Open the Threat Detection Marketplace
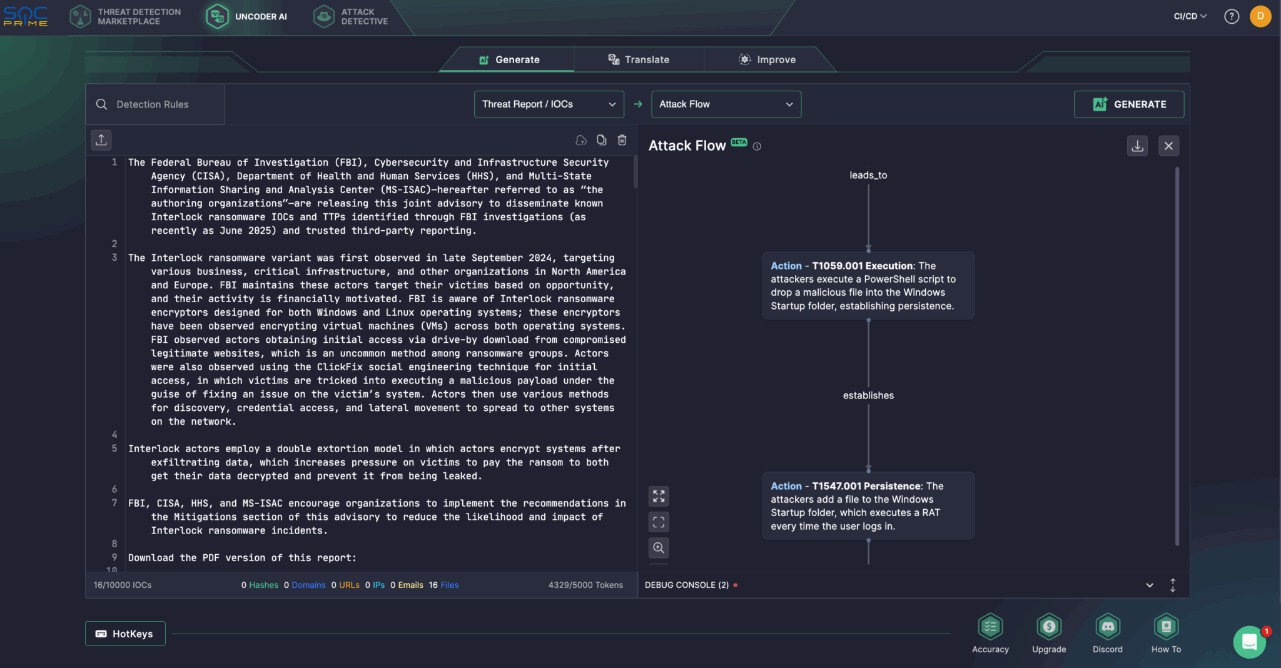This screenshot has width=1281, height=668. (x=126, y=16)
